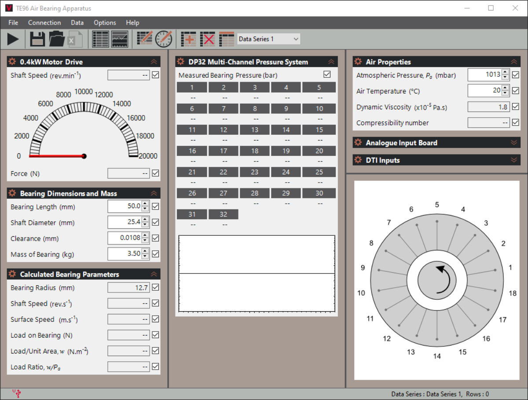This screenshot has width=528, height=400.
Task: Expand the Analogue Input Board panel
Action: (513, 143)
